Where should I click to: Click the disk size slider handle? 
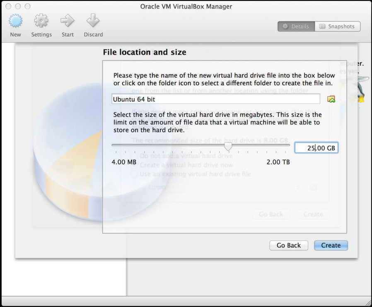pos(228,146)
